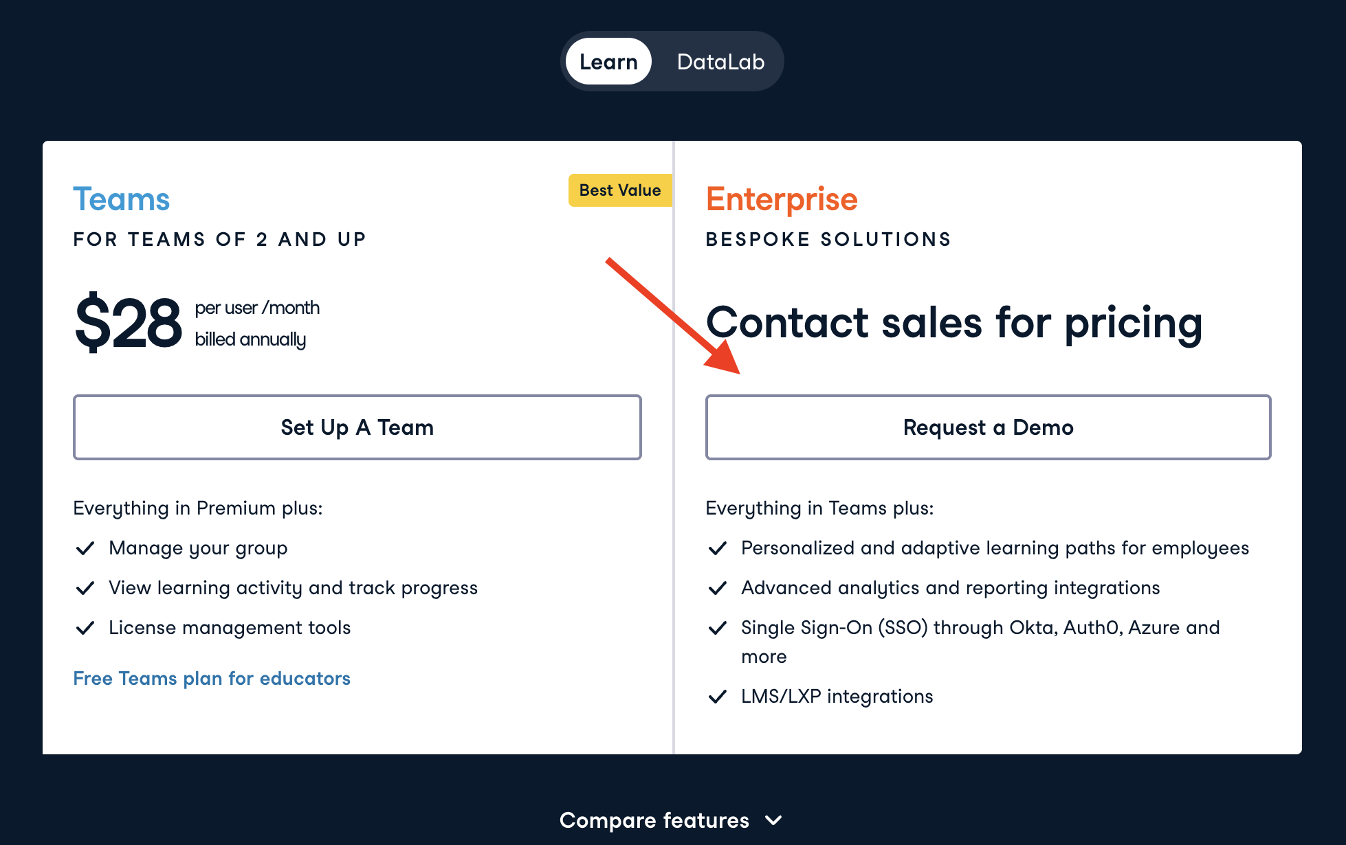Click the Teams plan heading
Screen dimensions: 1346x845
122,199
